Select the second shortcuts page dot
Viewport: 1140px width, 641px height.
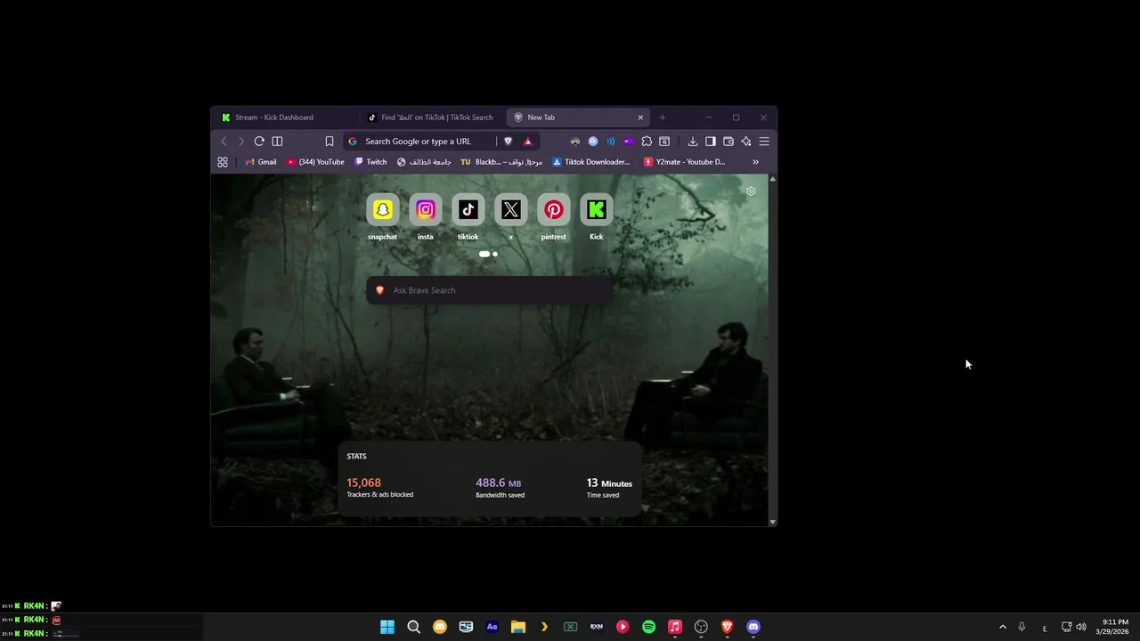(x=495, y=254)
